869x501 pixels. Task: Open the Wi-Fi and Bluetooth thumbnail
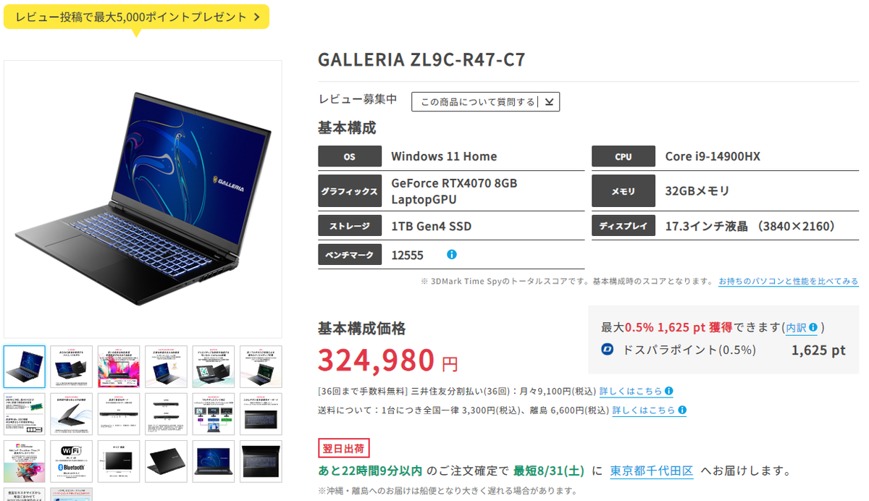71,461
